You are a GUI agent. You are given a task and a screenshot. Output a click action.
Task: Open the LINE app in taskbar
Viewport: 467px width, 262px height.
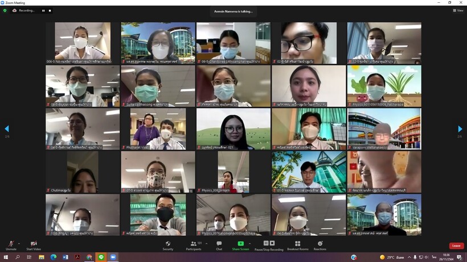click(101, 257)
